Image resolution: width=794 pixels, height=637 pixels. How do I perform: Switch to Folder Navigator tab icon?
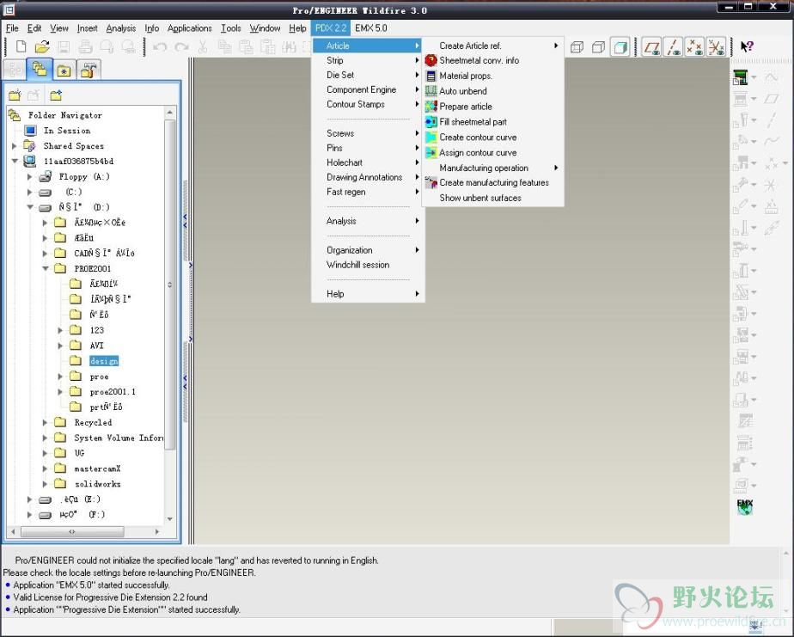[39, 69]
